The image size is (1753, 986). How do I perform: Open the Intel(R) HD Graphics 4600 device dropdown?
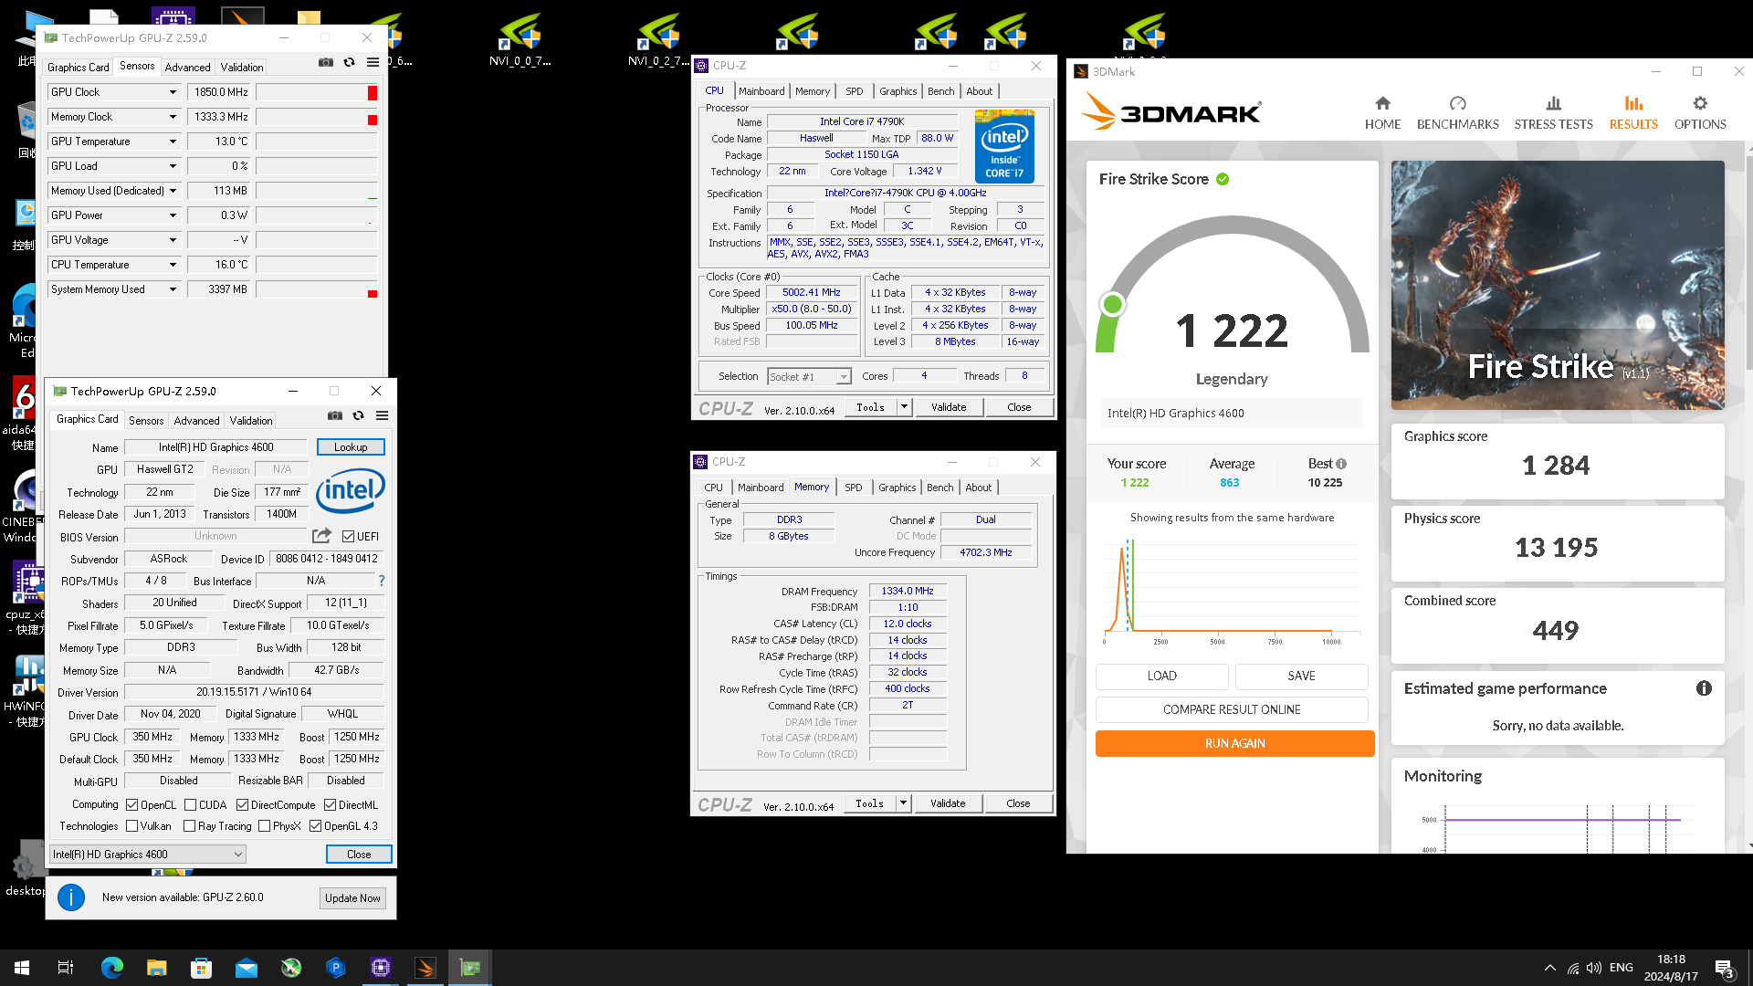[148, 855]
